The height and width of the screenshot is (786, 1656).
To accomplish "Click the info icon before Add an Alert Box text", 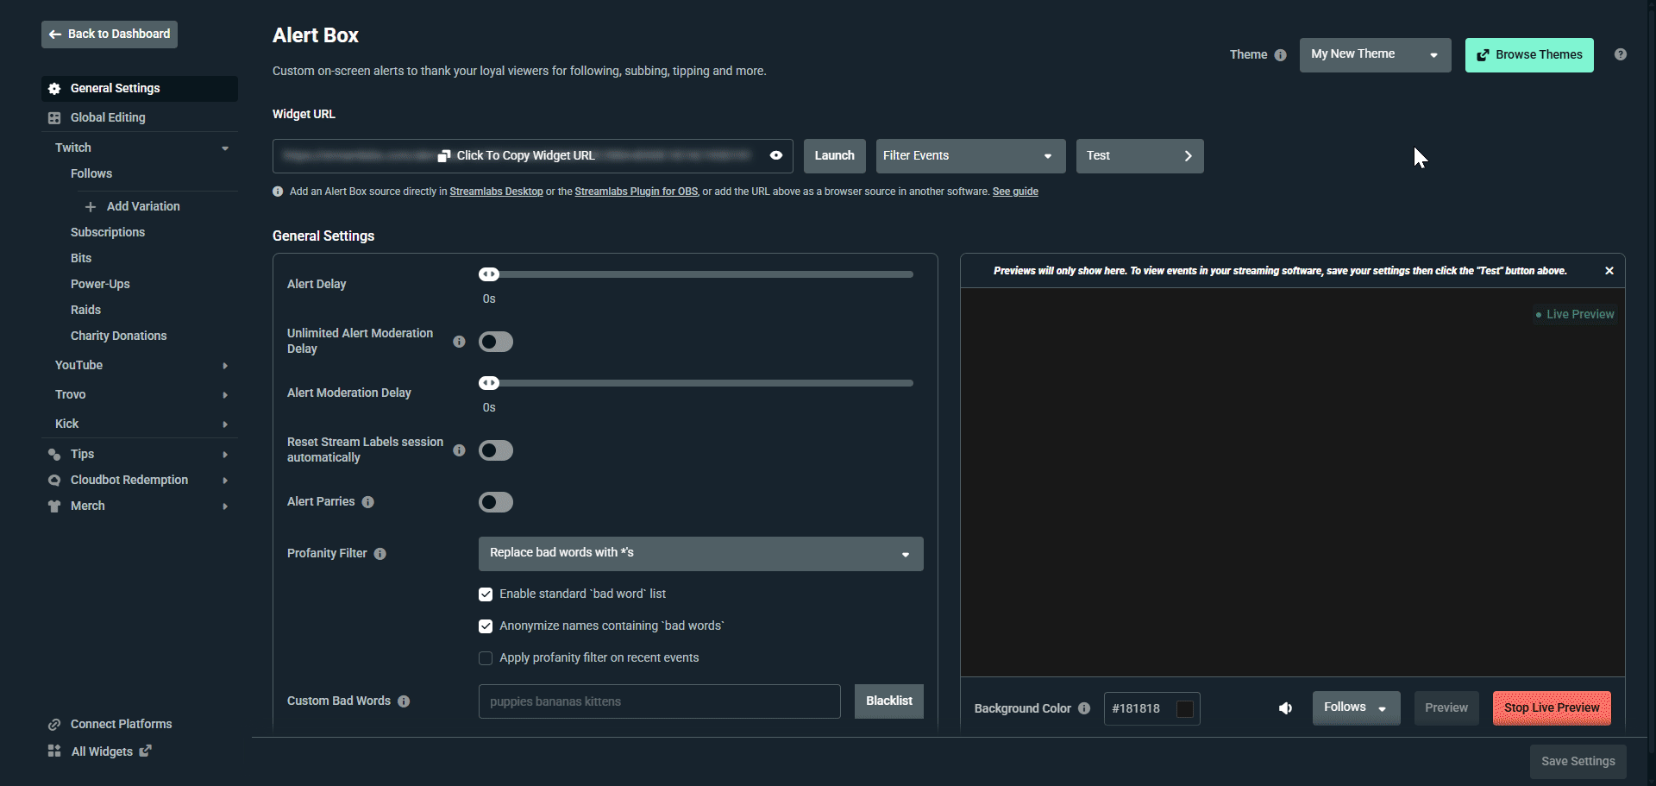I will pyautogui.click(x=278, y=192).
